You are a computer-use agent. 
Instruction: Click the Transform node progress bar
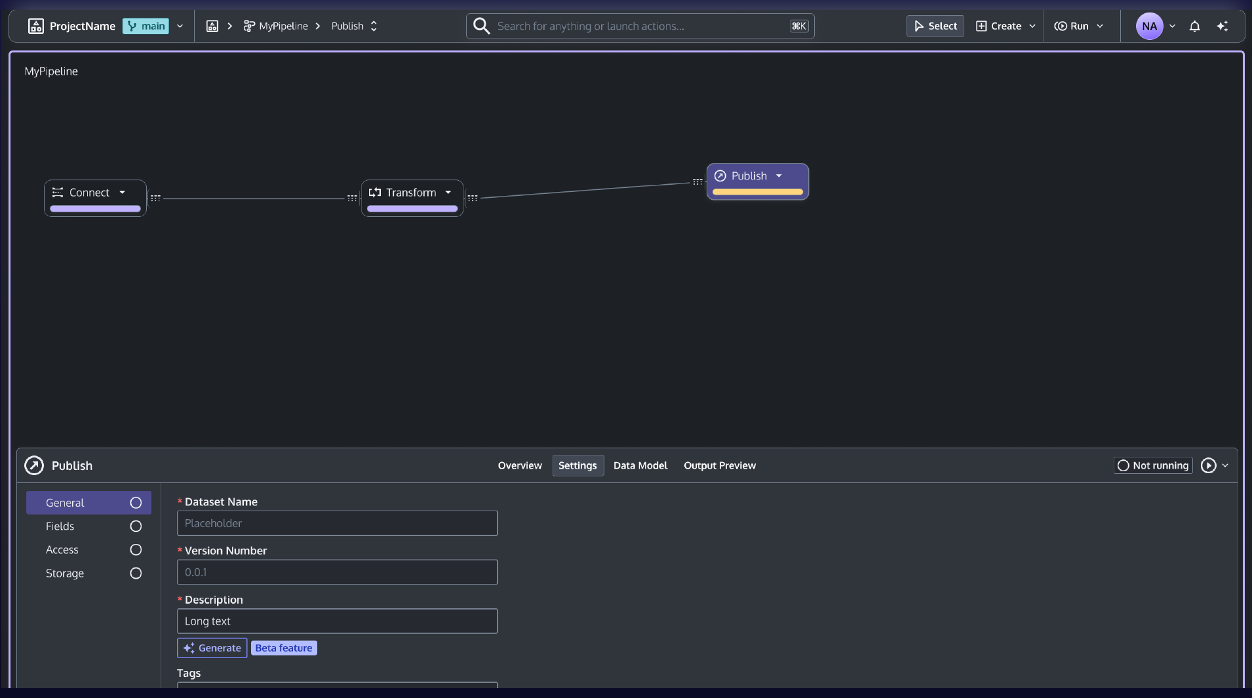click(x=412, y=209)
